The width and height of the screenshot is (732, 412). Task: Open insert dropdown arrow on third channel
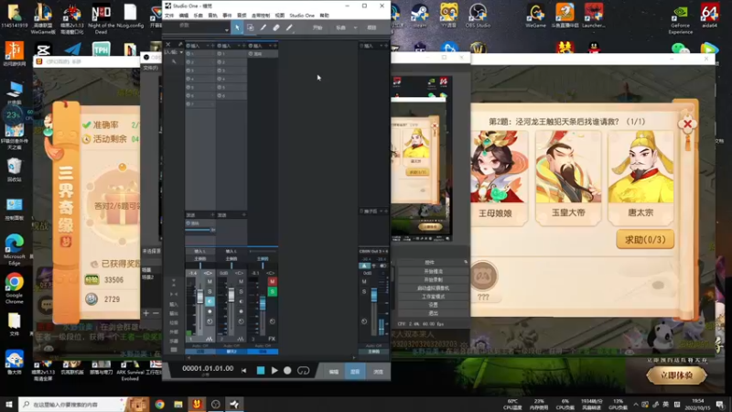pos(270,46)
